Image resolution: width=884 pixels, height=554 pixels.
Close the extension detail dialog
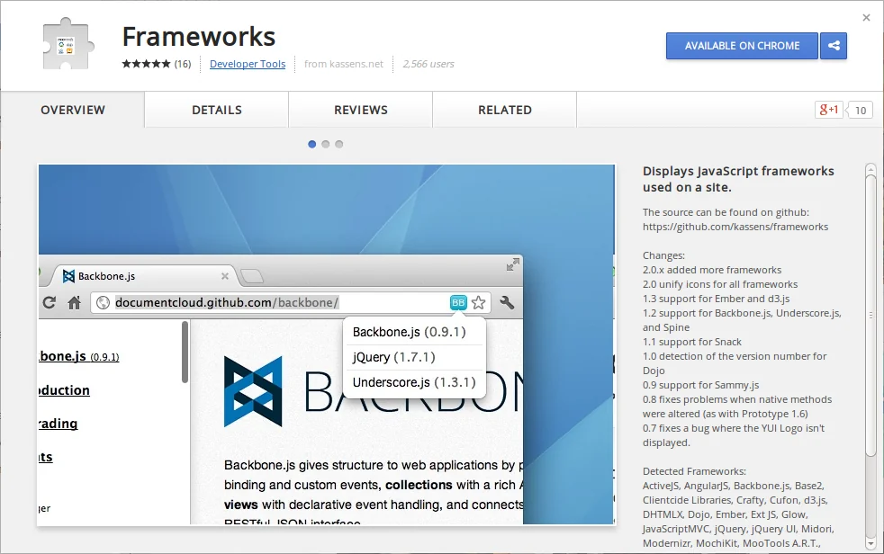pyautogui.click(x=867, y=17)
